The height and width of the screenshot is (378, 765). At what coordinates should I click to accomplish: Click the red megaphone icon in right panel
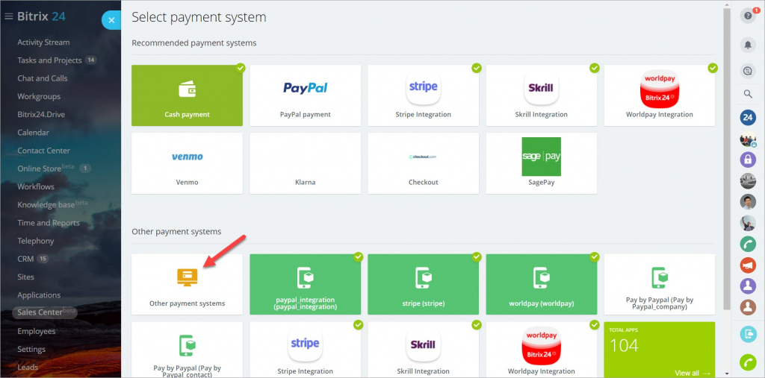coord(748,265)
